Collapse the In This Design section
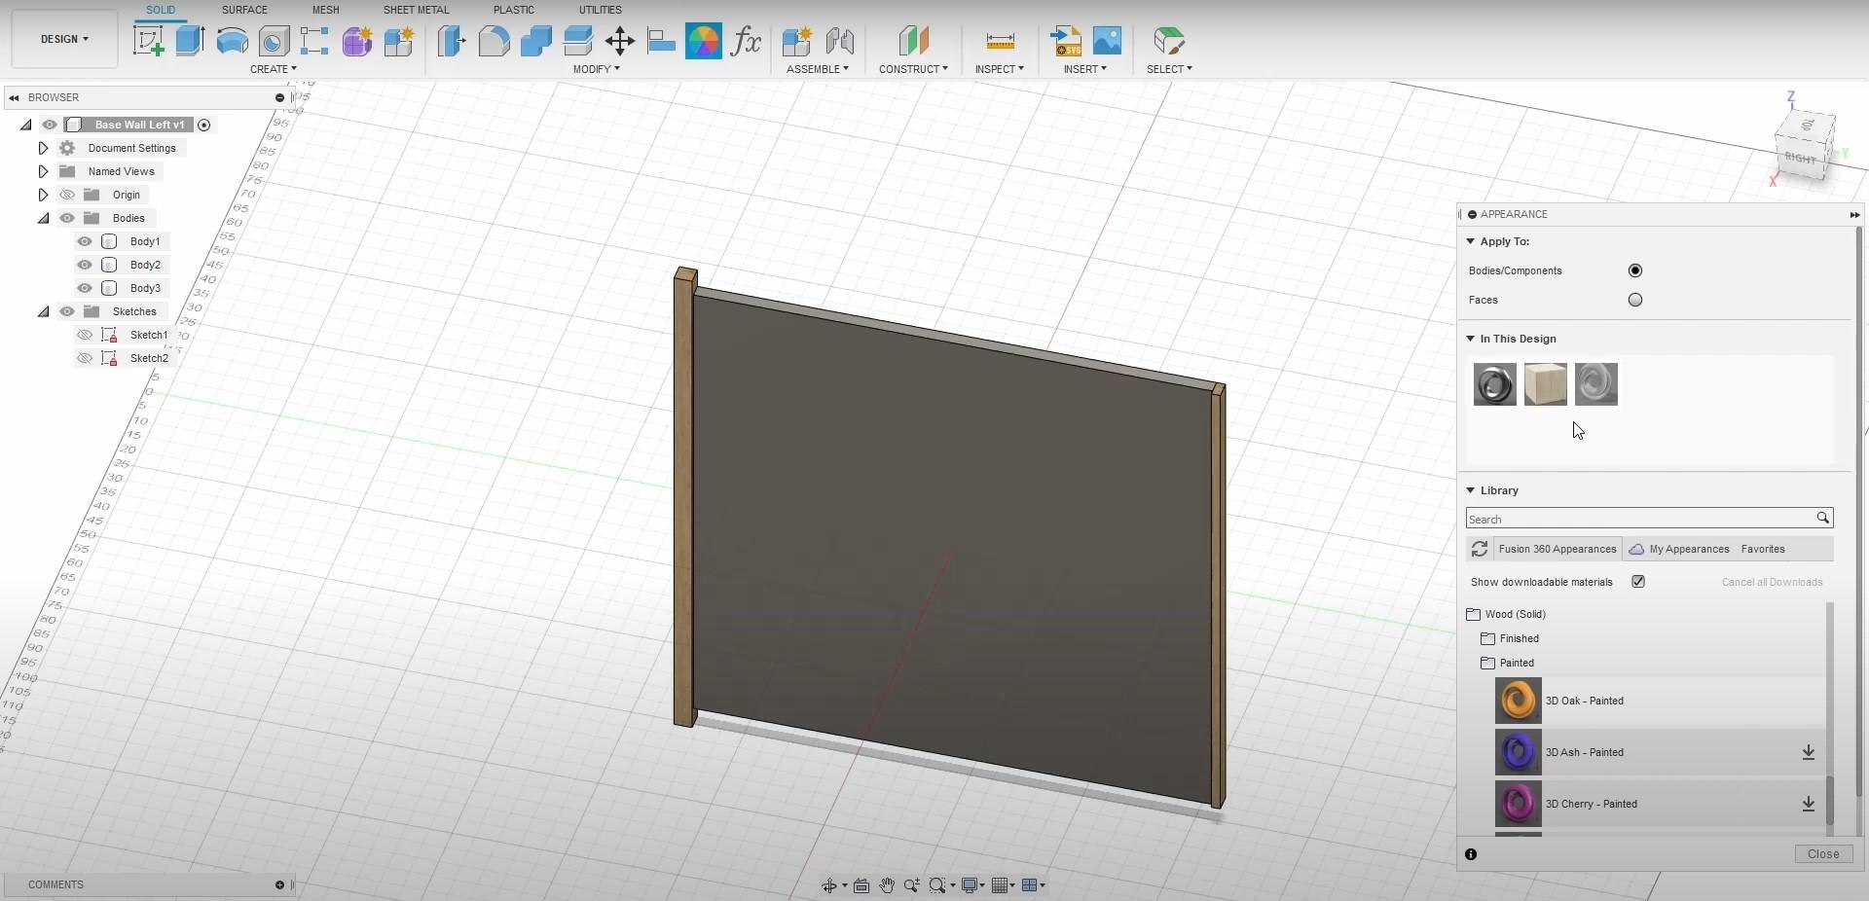Viewport: 1869px width, 901px height. (1471, 339)
